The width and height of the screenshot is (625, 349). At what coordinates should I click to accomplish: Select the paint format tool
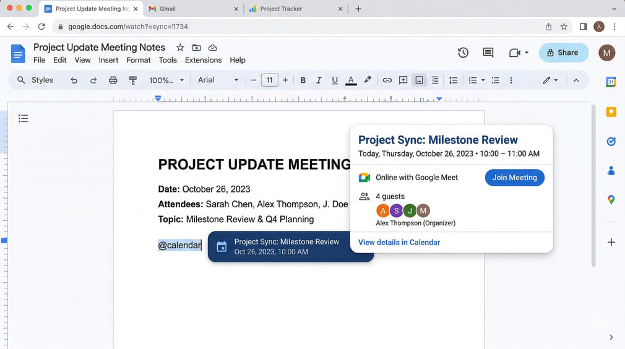point(132,80)
